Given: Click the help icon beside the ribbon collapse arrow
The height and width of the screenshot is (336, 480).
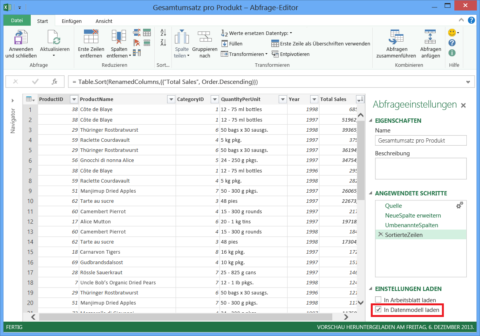Looking at the screenshot, I should tap(471, 20).
